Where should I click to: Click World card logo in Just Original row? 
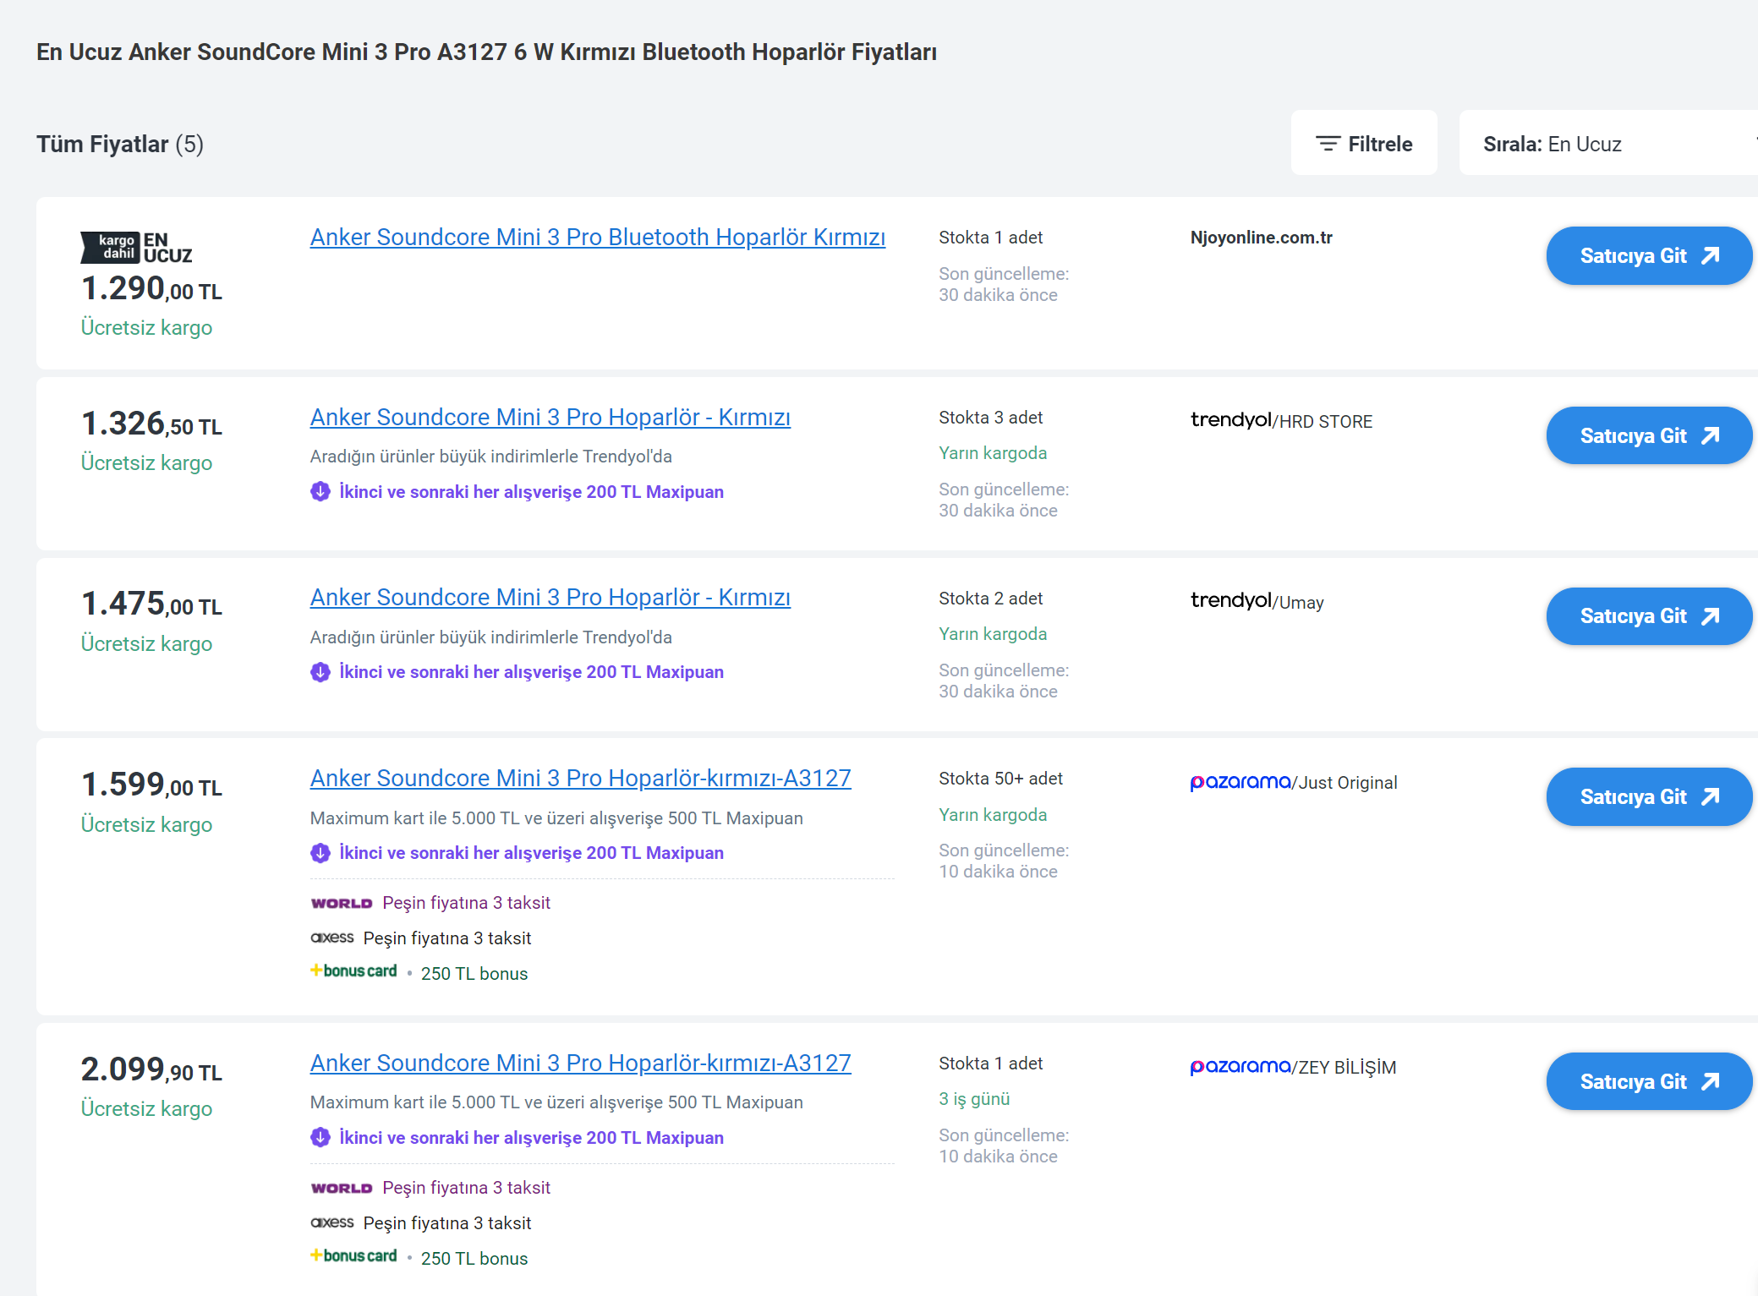pyautogui.click(x=342, y=904)
